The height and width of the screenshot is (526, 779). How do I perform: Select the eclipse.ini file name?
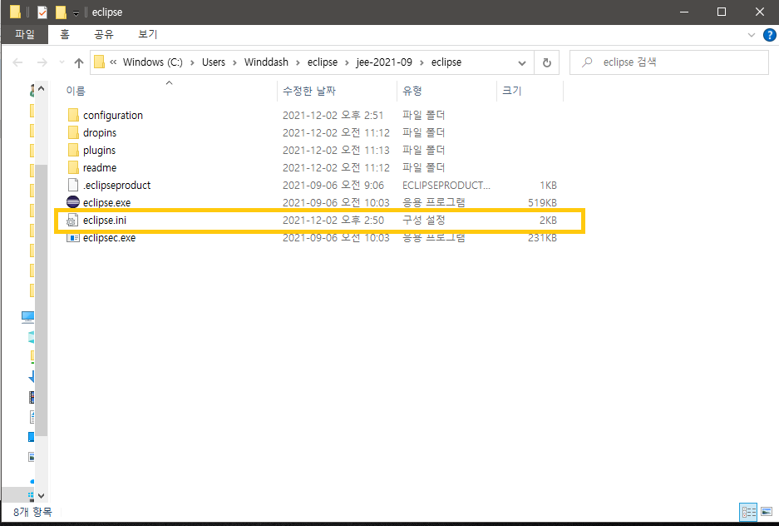tap(105, 221)
